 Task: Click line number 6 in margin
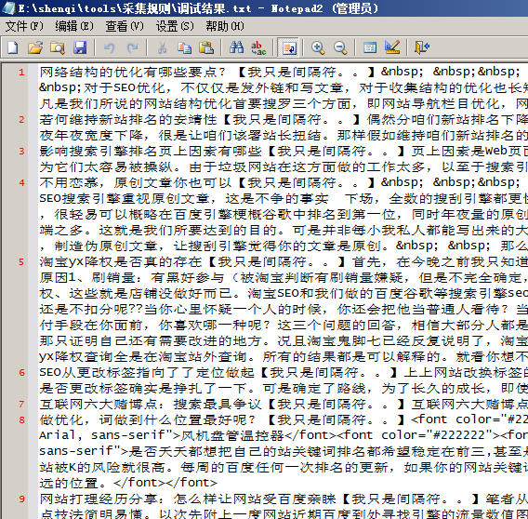pos(21,373)
